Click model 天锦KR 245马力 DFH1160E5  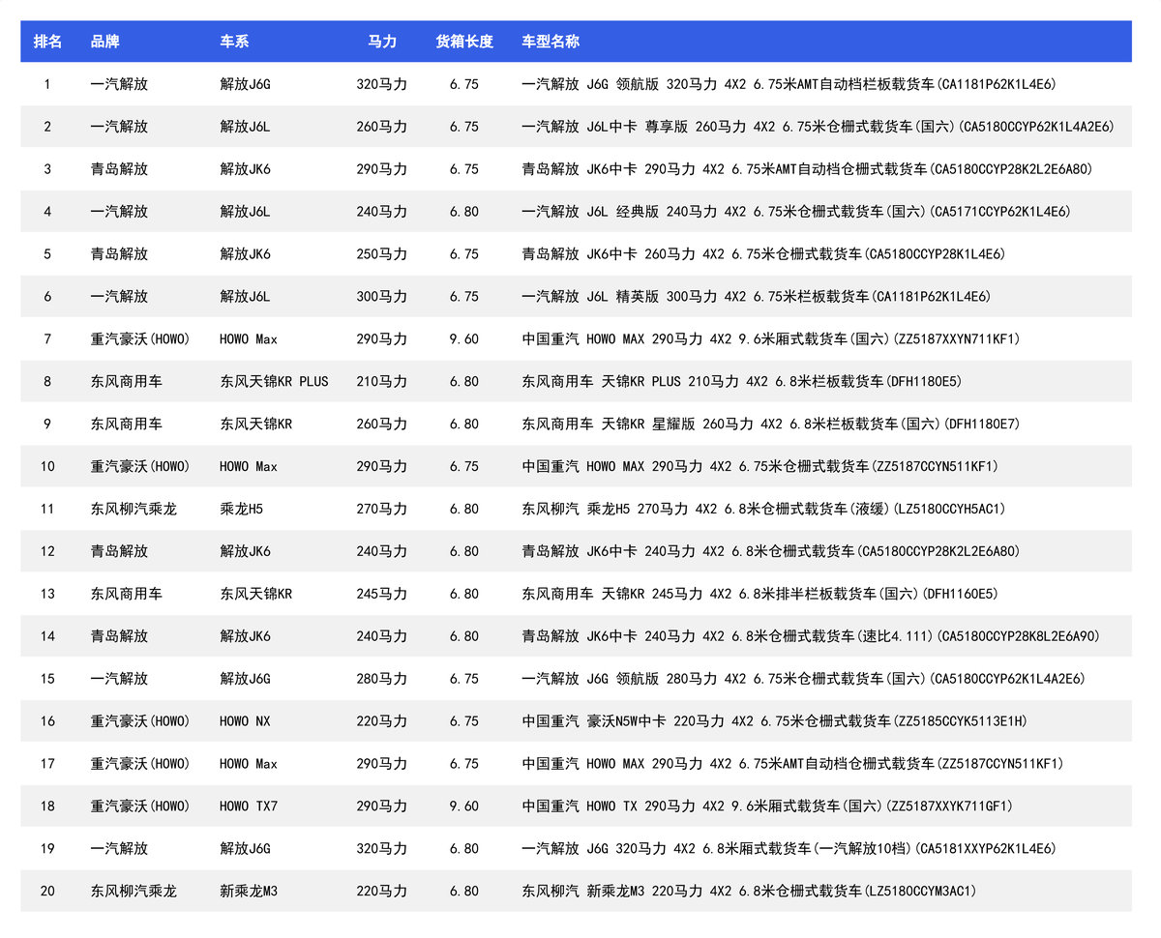pyautogui.click(x=760, y=595)
